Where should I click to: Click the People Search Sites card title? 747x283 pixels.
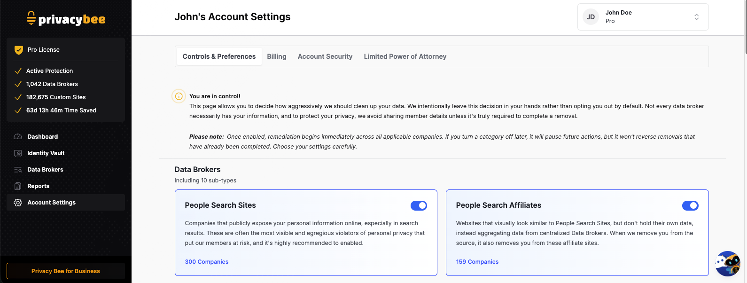point(220,205)
